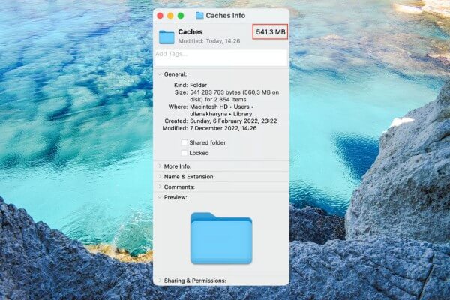Expand the Name & Extension section

pos(160,177)
